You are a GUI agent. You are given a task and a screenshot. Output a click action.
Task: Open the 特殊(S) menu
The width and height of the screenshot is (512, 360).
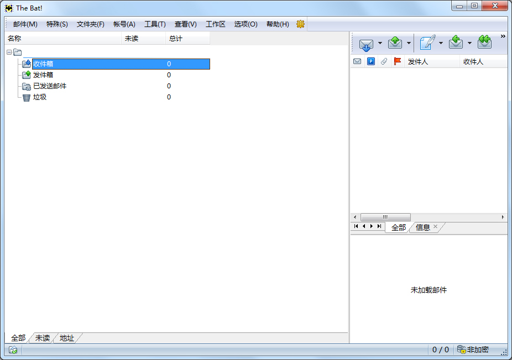click(57, 24)
